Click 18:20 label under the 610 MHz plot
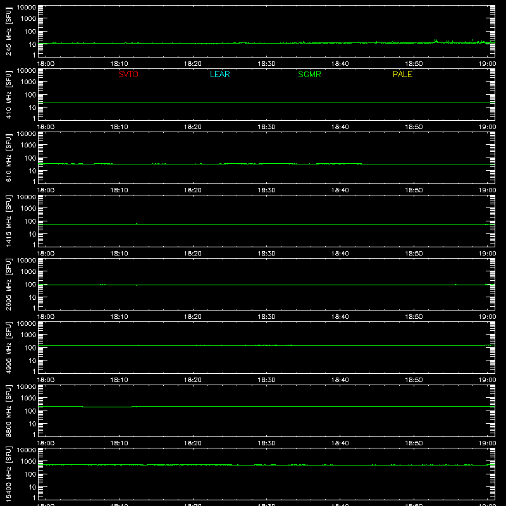 pos(193,190)
